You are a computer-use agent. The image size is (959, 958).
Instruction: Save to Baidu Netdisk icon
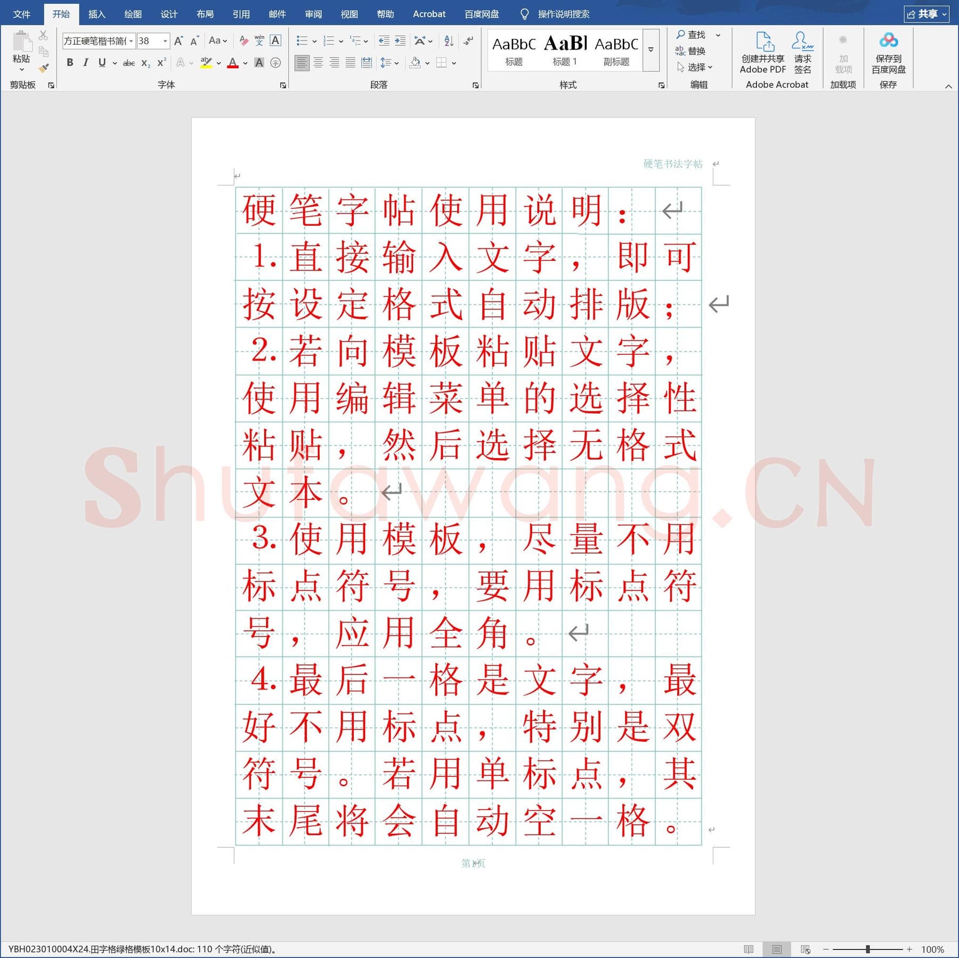888,52
